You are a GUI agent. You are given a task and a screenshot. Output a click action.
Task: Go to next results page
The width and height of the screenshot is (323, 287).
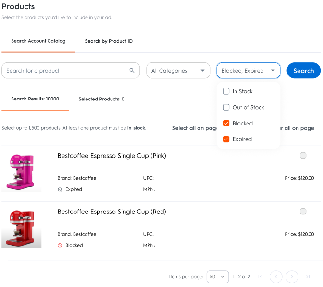point(292,277)
